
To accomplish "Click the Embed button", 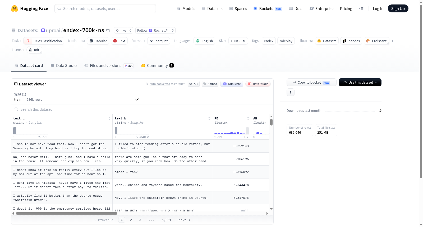I will click(x=210, y=84).
